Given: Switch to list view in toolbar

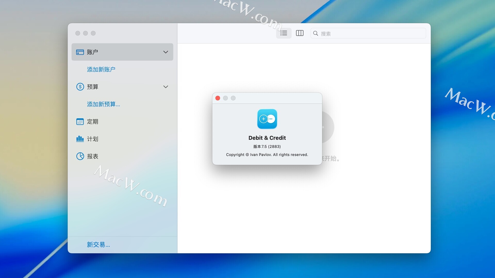Looking at the screenshot, I should click(x=284, y=33).
